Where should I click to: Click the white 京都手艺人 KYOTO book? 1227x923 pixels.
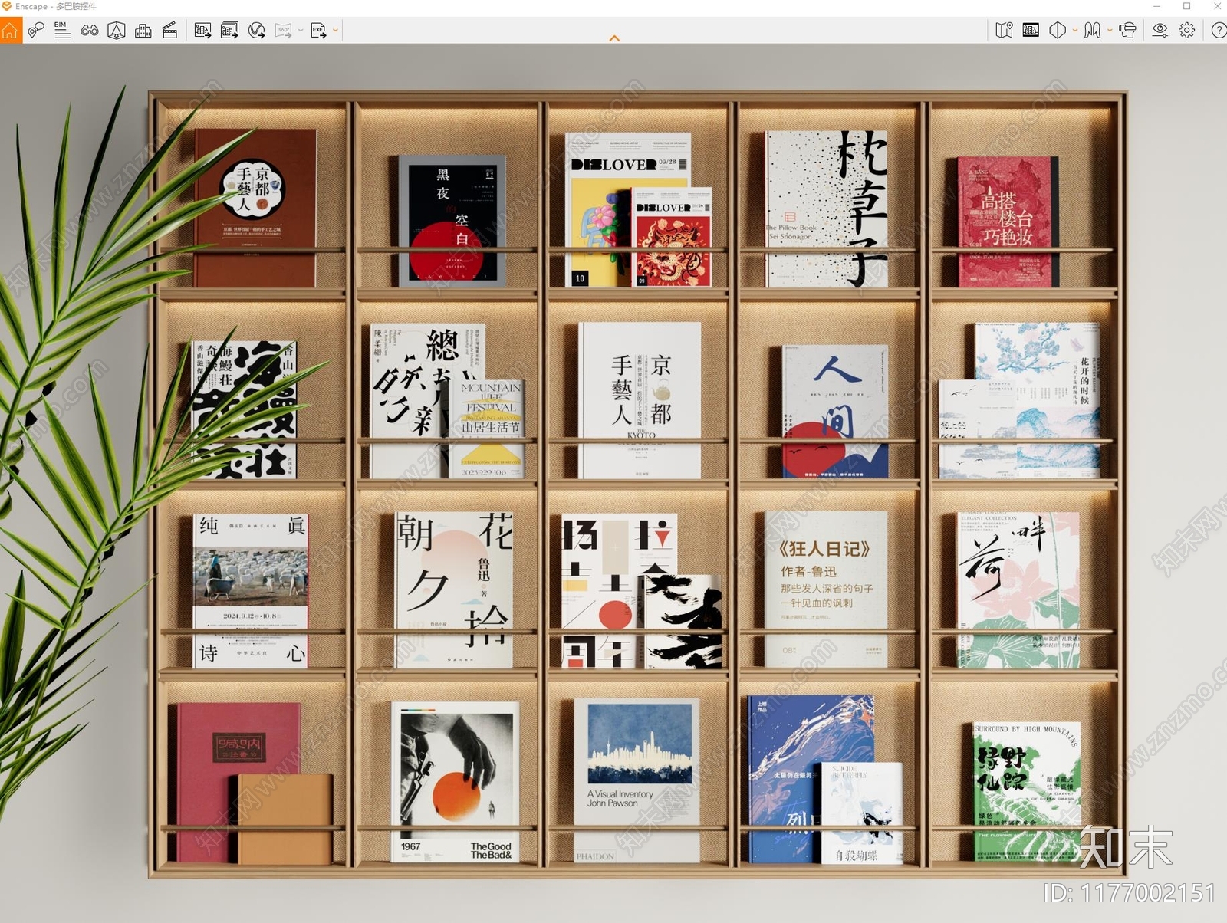tap(640, 400)
